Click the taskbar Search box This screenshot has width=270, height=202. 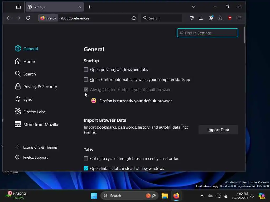pyautogui.click(x=129, y=196)
